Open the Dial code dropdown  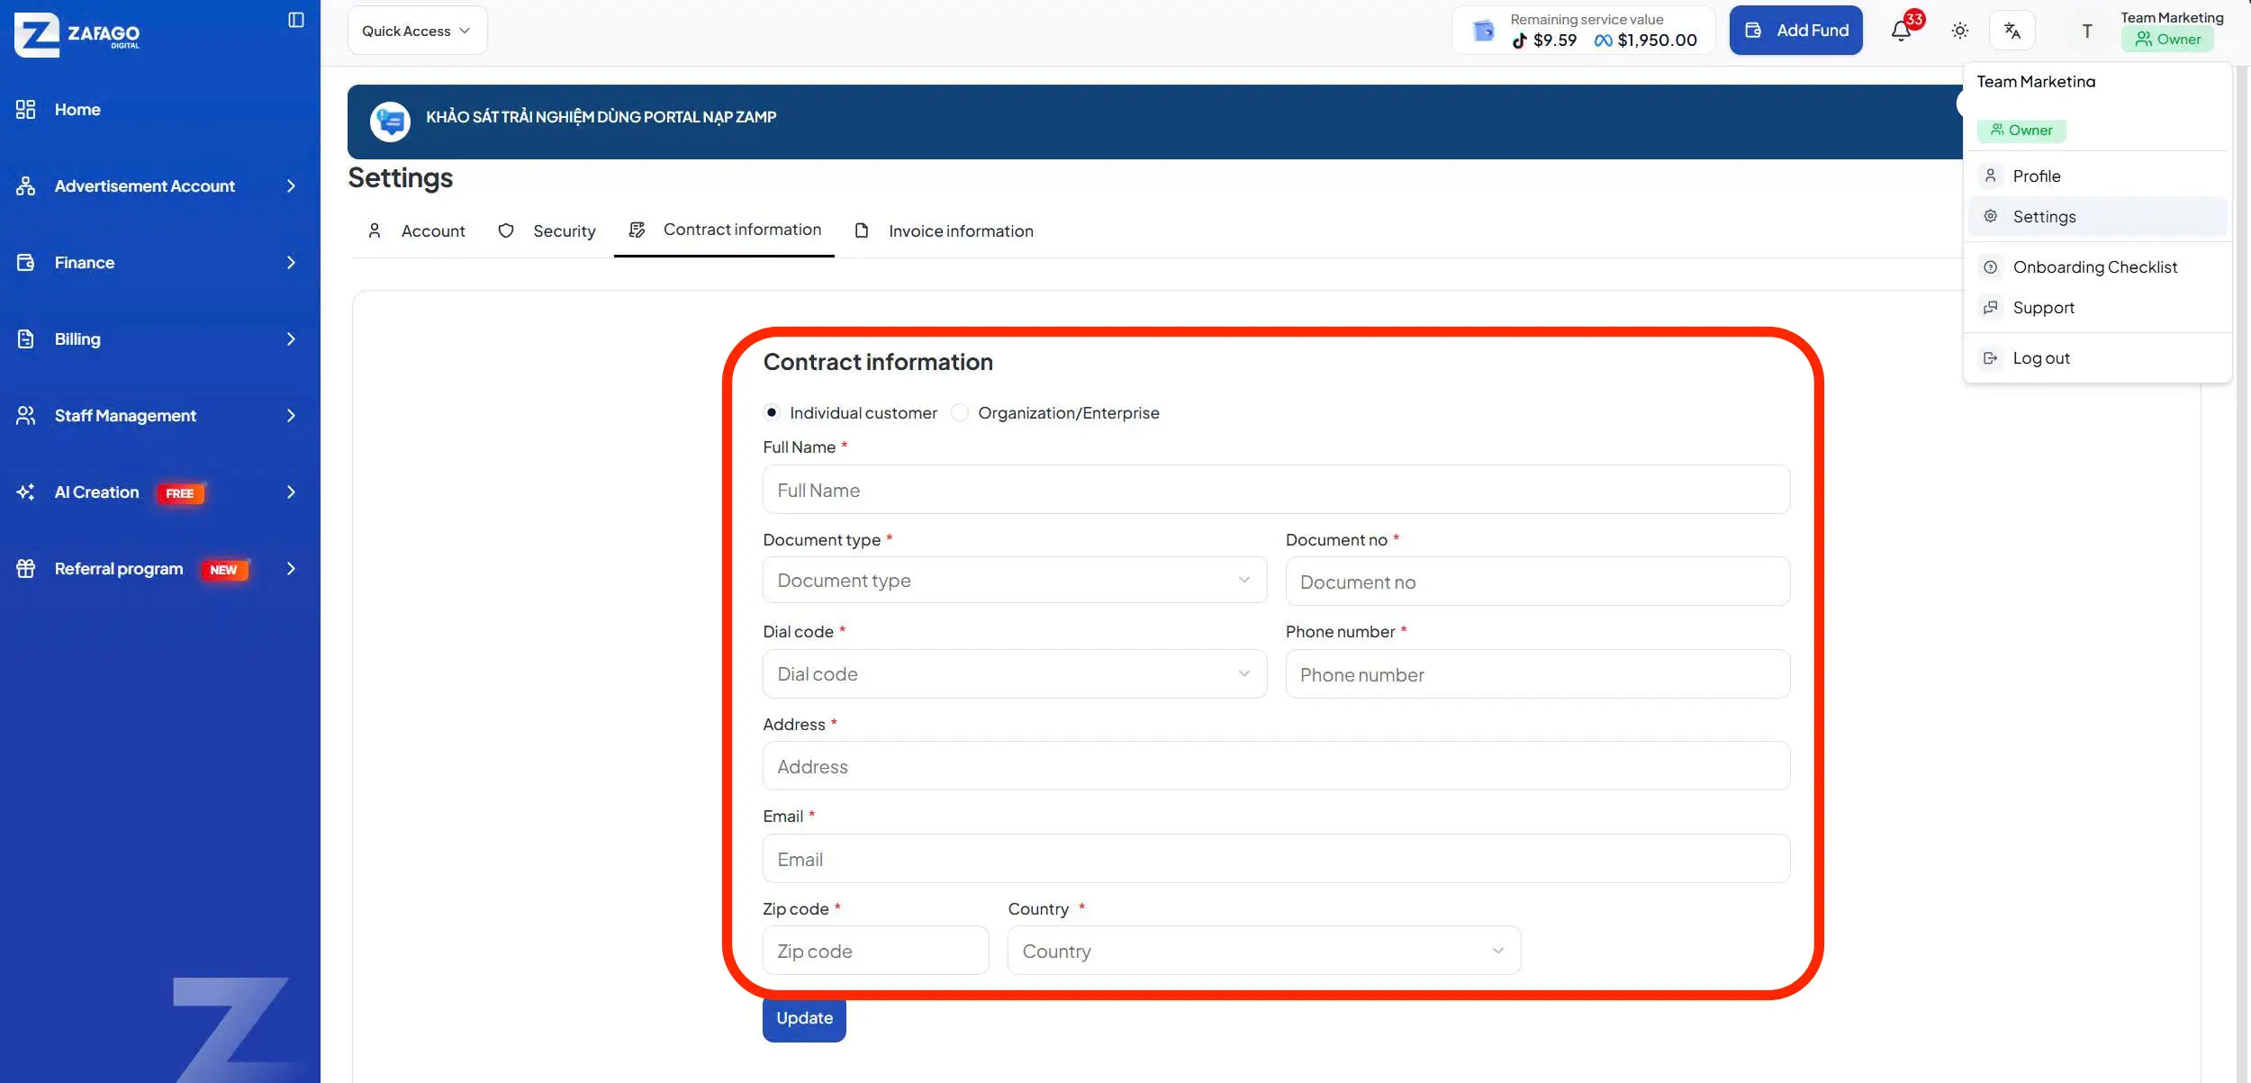[1015, 674]
